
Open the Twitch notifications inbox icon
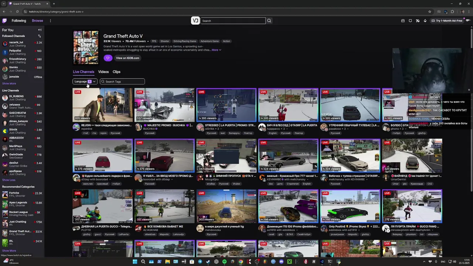[403, 21]
